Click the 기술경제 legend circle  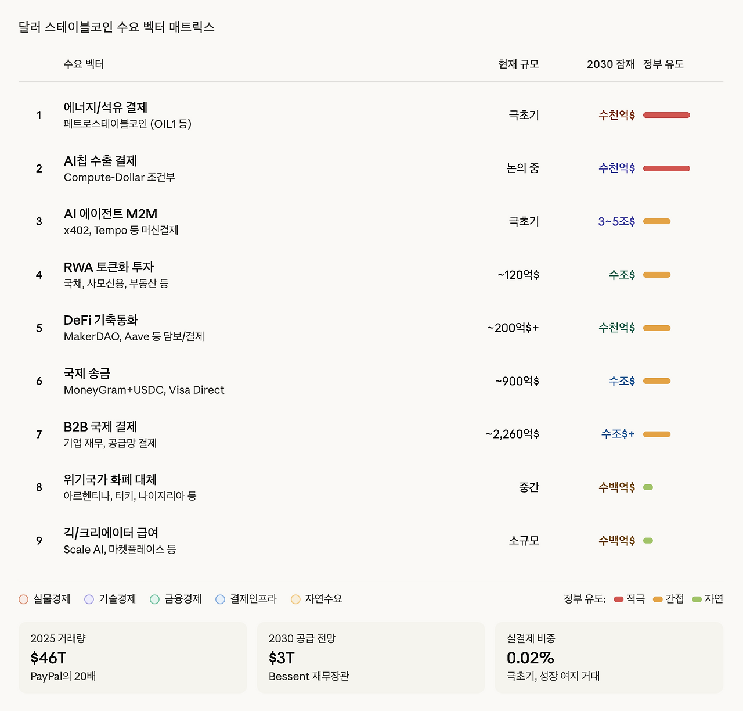click(89, 599)
